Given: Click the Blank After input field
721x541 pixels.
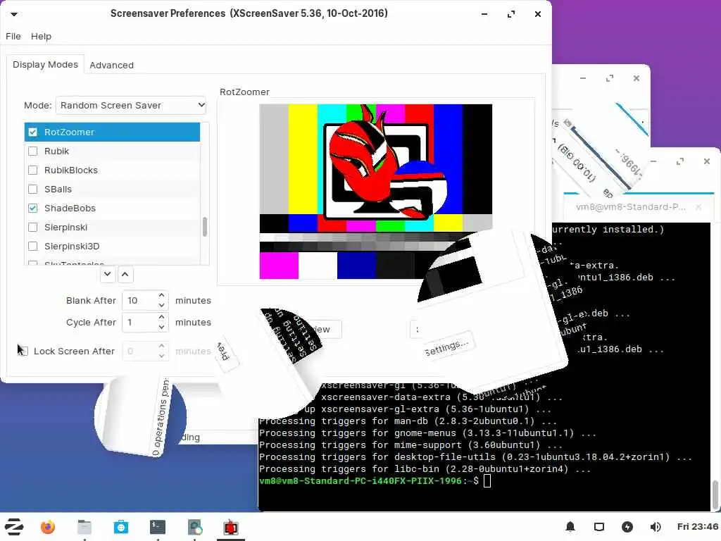Looking at the screenshot, I should point(139,300).
